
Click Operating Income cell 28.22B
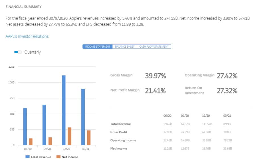228,140
